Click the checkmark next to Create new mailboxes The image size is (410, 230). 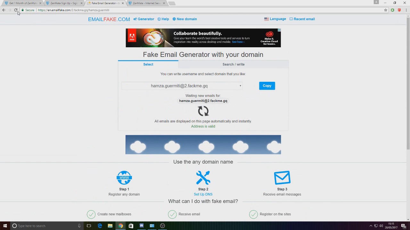[x=91, y=214]
